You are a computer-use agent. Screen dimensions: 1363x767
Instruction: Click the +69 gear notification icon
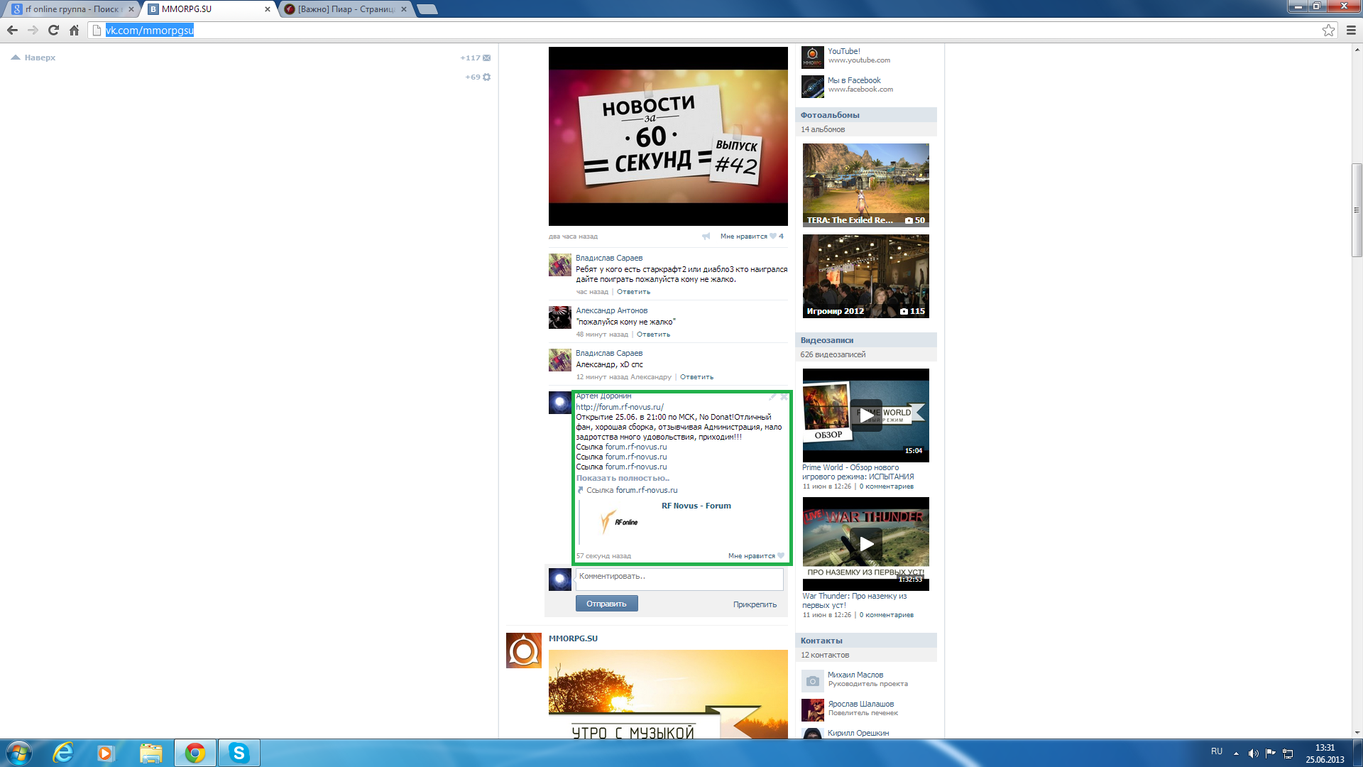tap(486, 77)
